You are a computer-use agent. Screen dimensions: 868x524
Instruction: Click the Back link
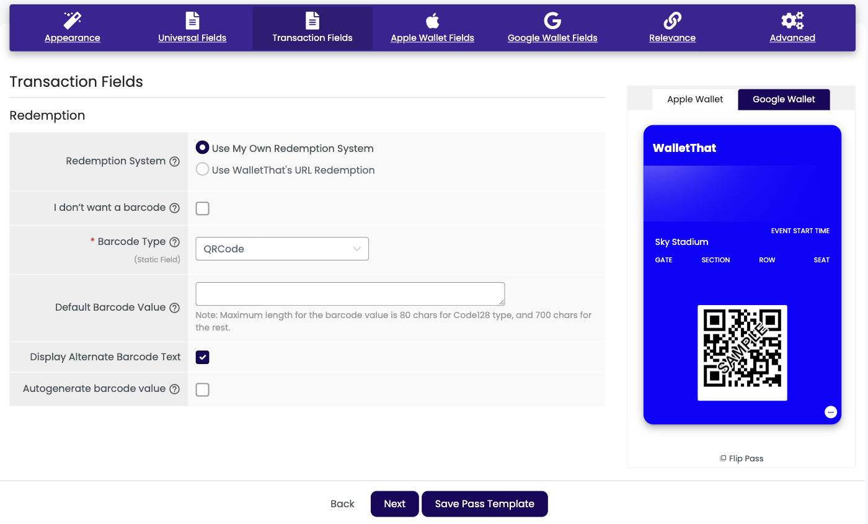point(342,504)
